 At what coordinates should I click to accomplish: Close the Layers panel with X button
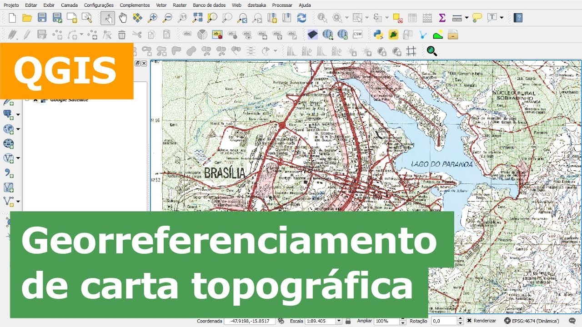pos(144,64)
